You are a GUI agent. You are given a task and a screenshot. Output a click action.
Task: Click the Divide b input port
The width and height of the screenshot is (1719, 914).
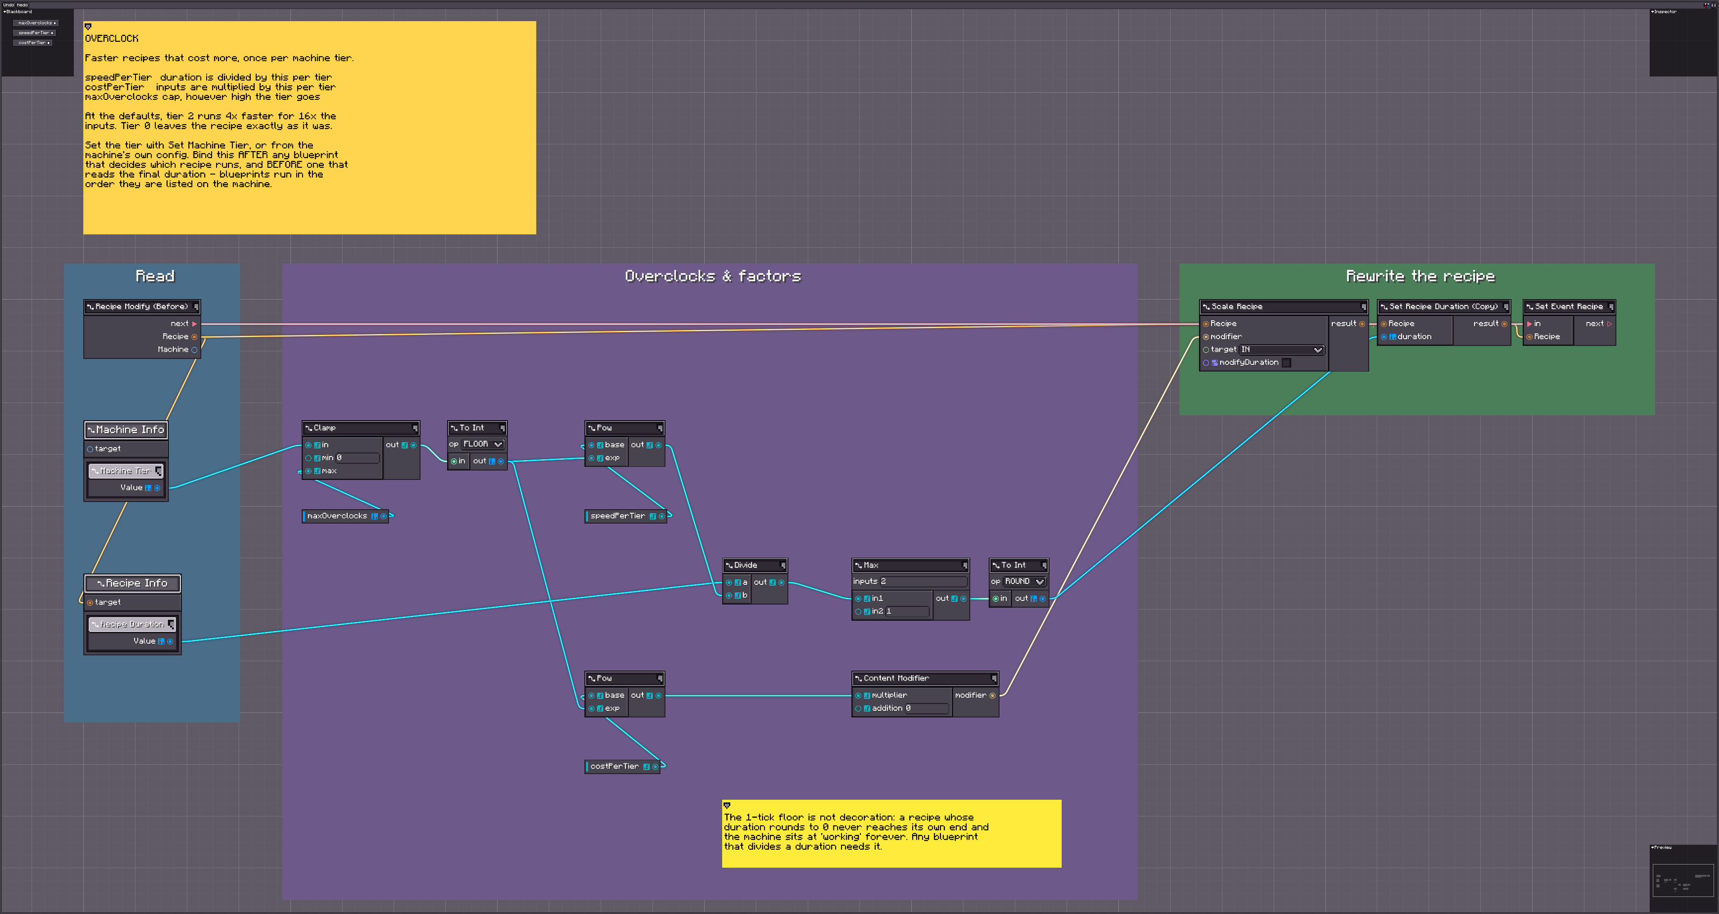click(x=728, y=596)
